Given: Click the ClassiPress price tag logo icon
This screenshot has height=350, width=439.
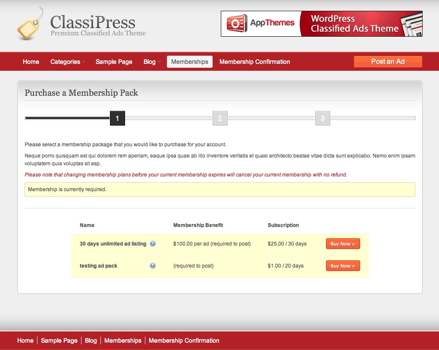Looking at the screenshot, I should pyautogui.click(x=30, y=24).
